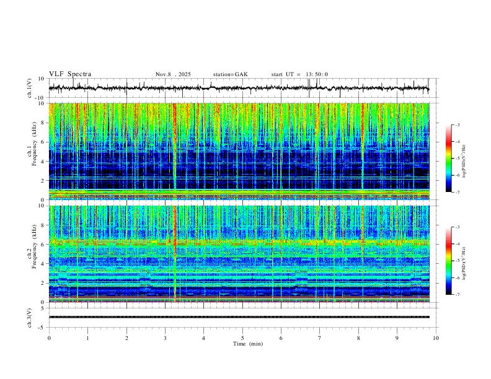This screenshot has width=491, height=379.
Task: Click the "-7" tick on lower colorbar
Action: pos(457,295)
